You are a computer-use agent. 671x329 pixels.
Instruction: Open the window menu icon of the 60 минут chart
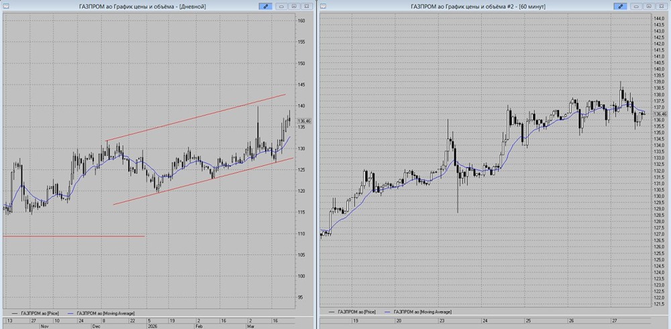pos(323,7)
